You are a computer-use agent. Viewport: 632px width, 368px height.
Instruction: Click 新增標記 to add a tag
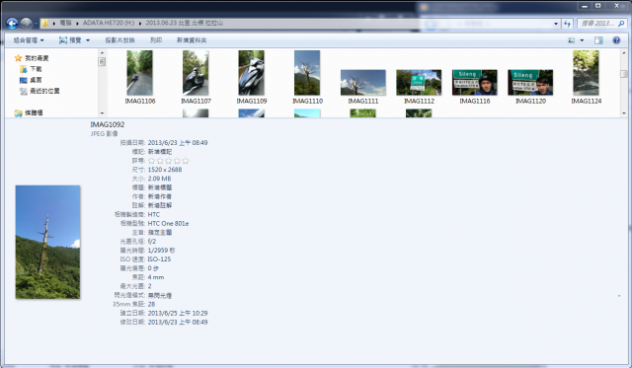pos(160,152)
